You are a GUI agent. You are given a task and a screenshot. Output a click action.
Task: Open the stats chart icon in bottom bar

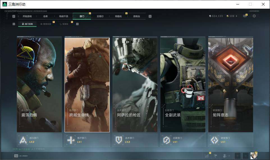[x=207, y=156]
